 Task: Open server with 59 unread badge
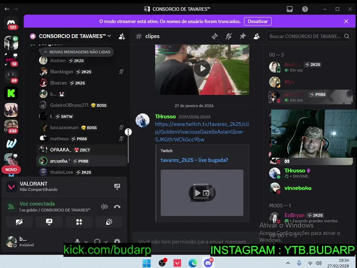(x=11, y=77)
